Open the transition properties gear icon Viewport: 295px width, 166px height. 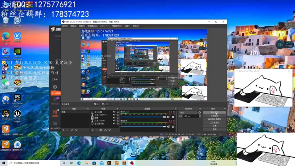click(199, 113)
